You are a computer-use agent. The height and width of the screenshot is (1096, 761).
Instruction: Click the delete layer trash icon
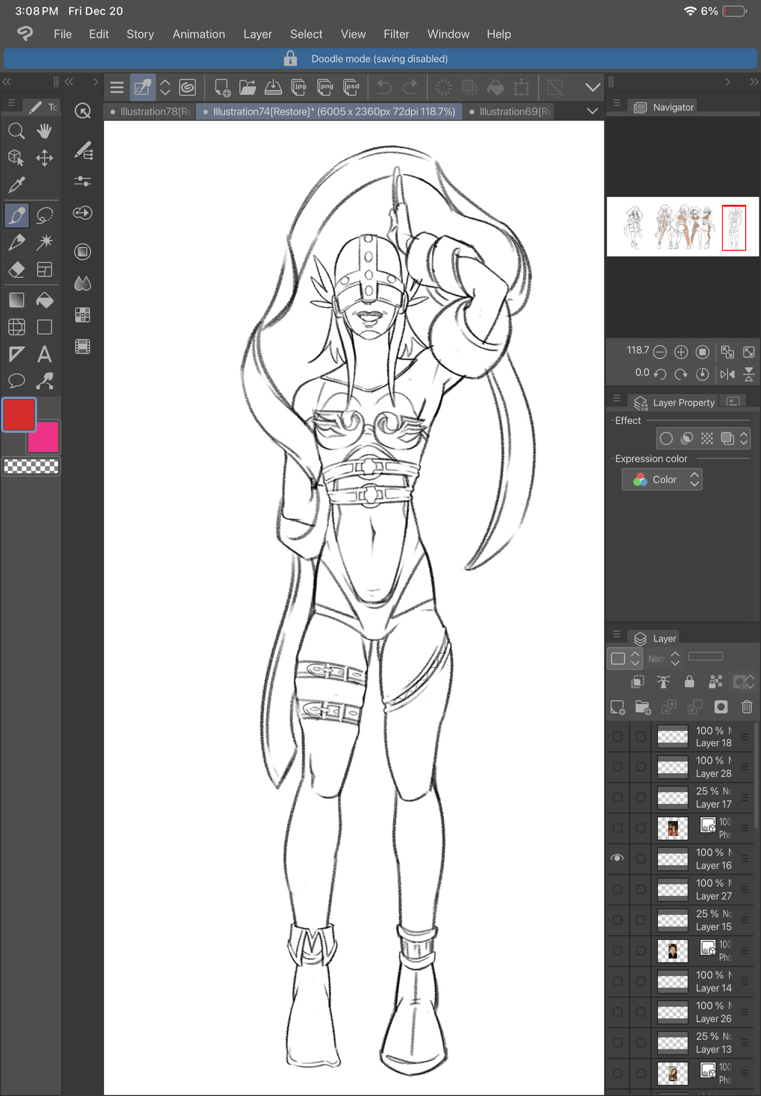[x=747, y=707]
